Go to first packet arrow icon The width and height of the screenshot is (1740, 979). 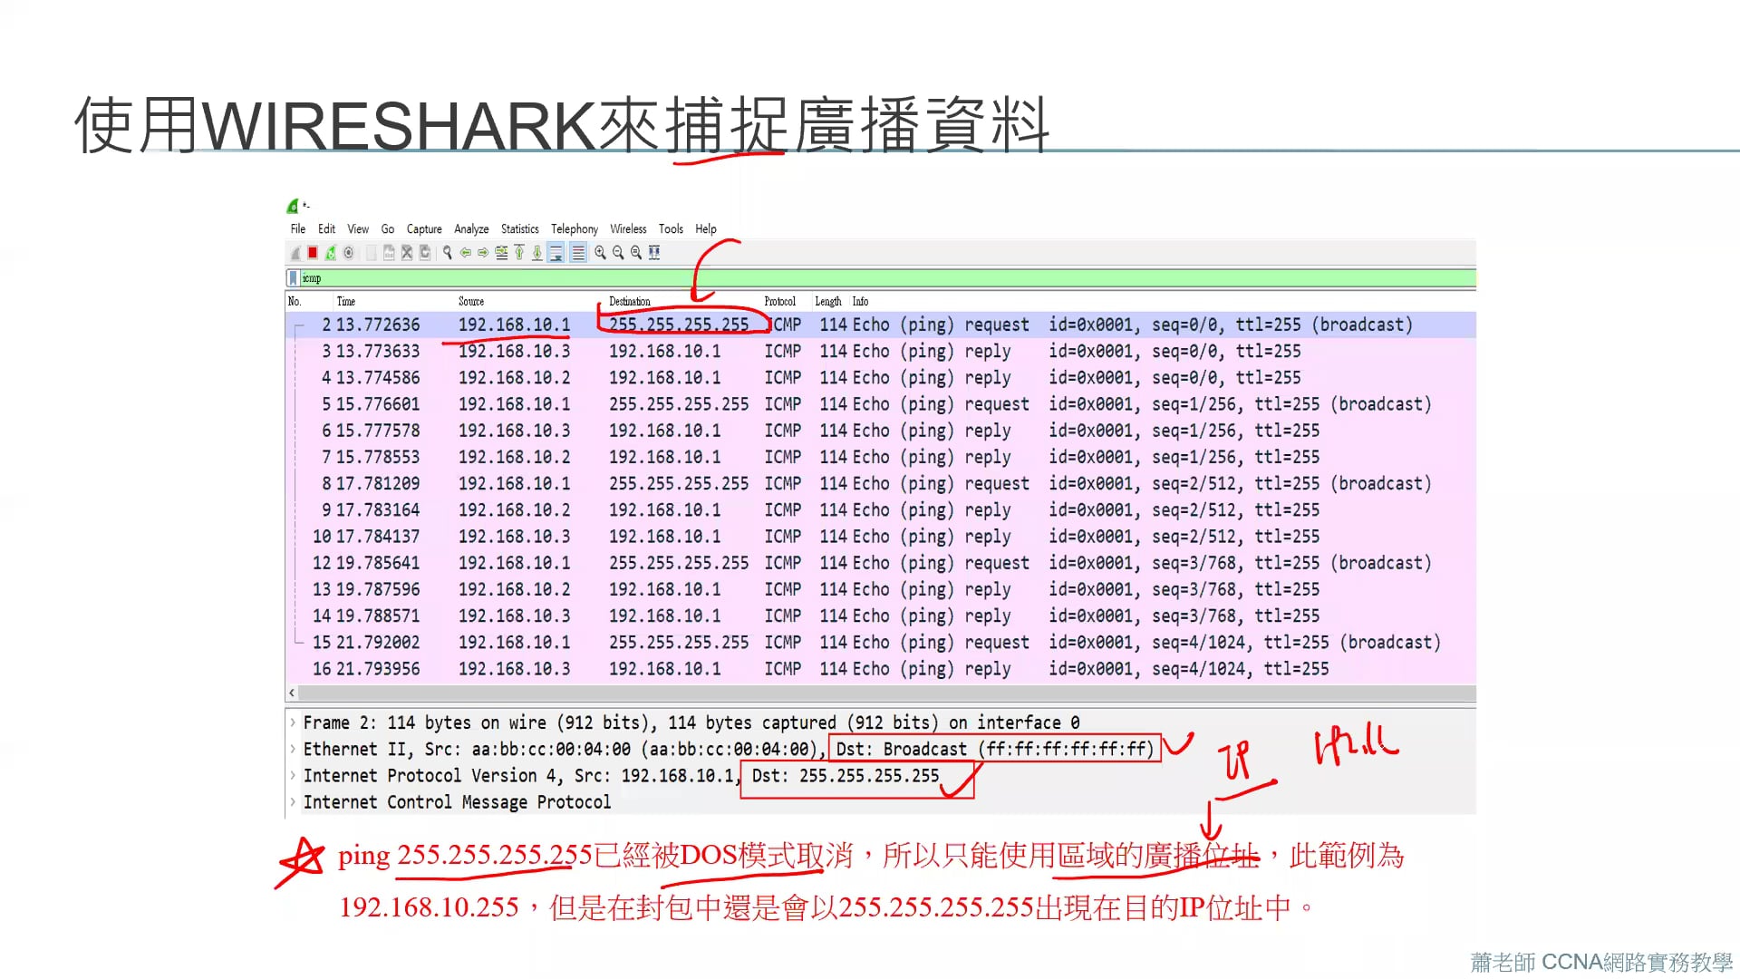pyautogui.click(x=519, y=253)
